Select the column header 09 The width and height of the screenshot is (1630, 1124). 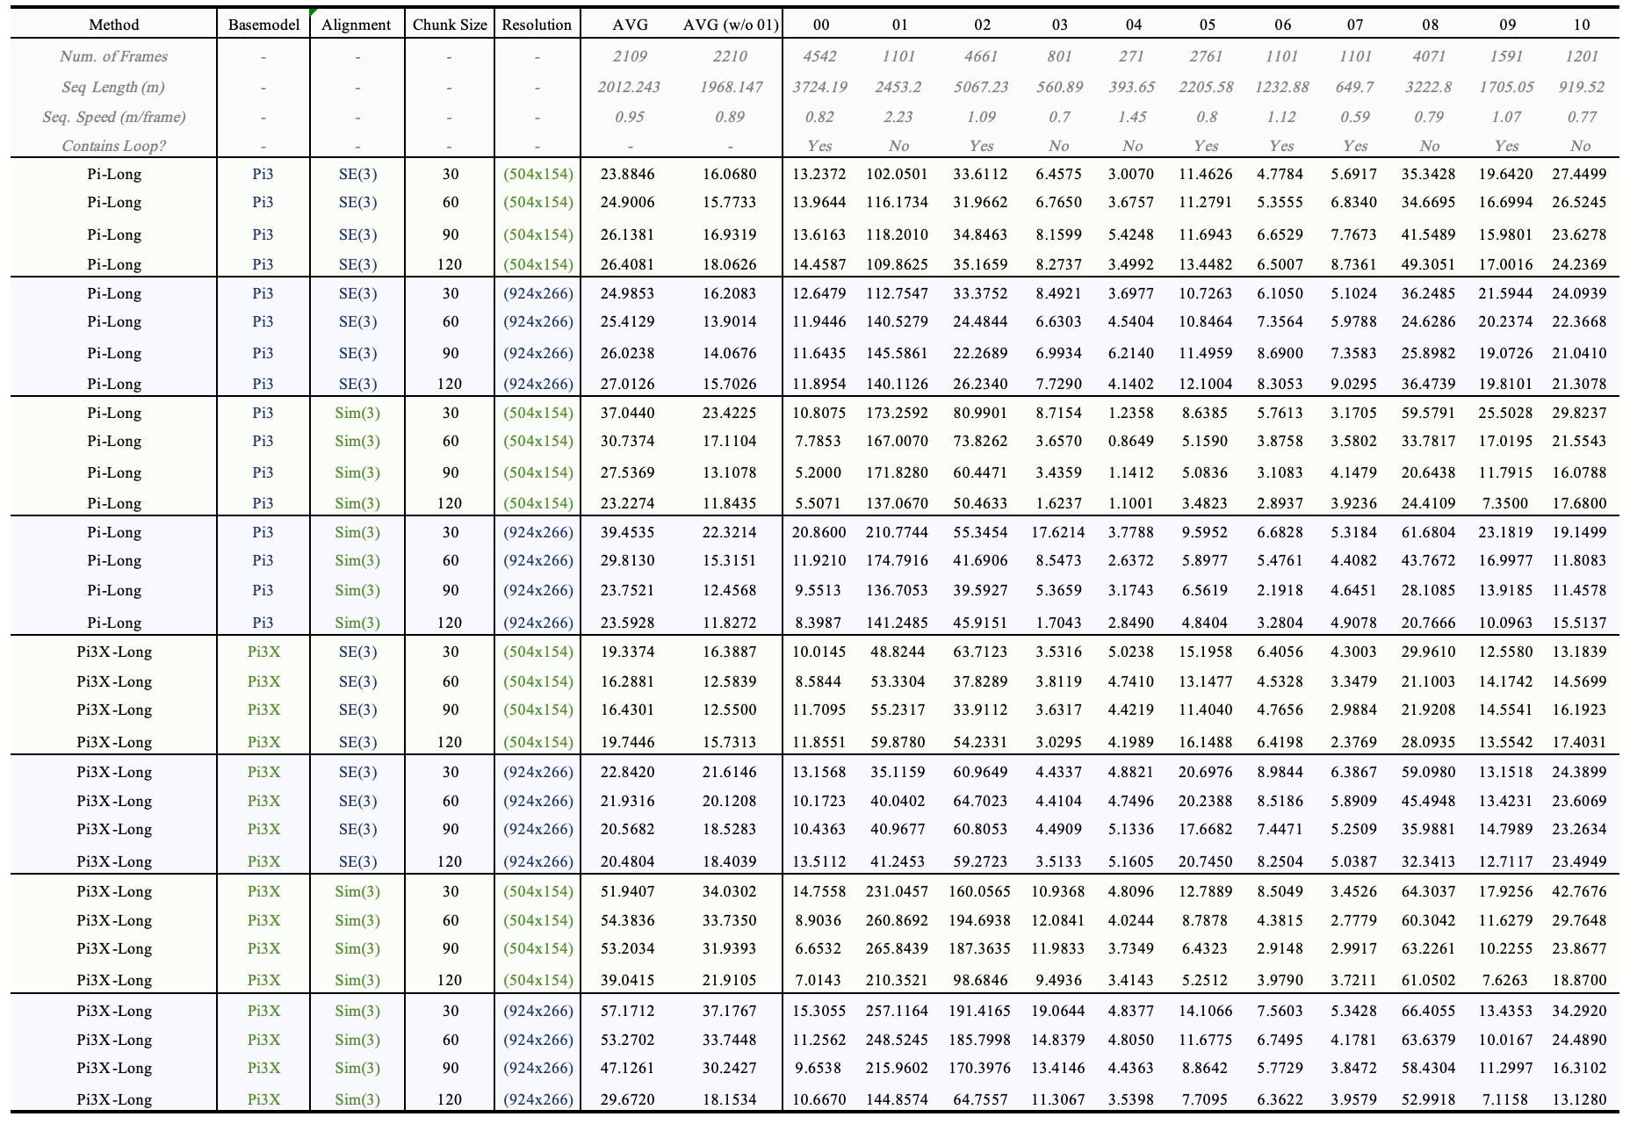[x=1507, y=25]
